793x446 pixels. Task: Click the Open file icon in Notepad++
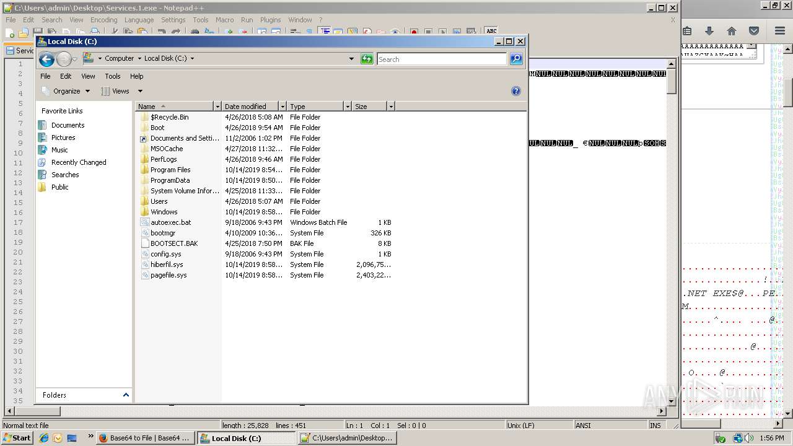24,32
